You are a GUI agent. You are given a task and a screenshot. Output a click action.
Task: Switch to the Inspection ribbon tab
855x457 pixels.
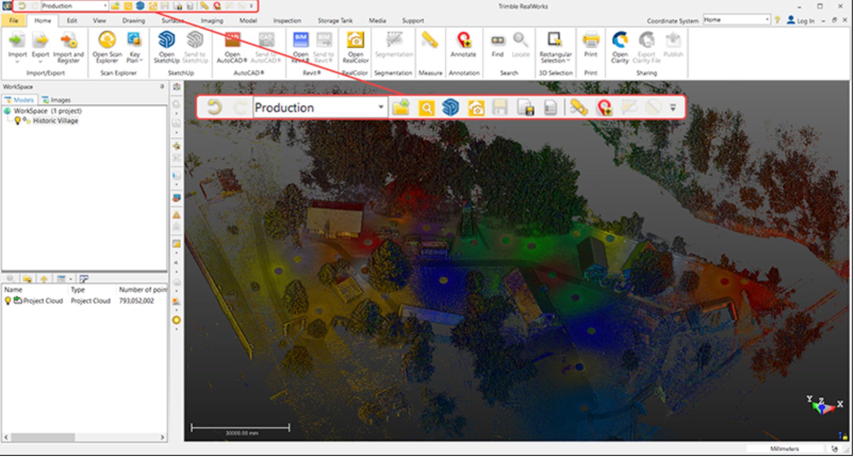pos(287,21)
